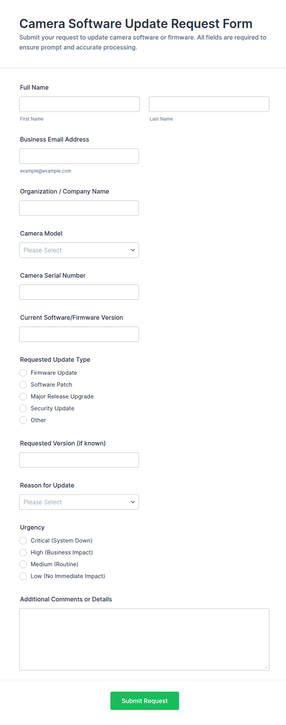Select Major Release Upgrade option
Image resolution: width=286 pixels, height=725 pixels.
23,396
